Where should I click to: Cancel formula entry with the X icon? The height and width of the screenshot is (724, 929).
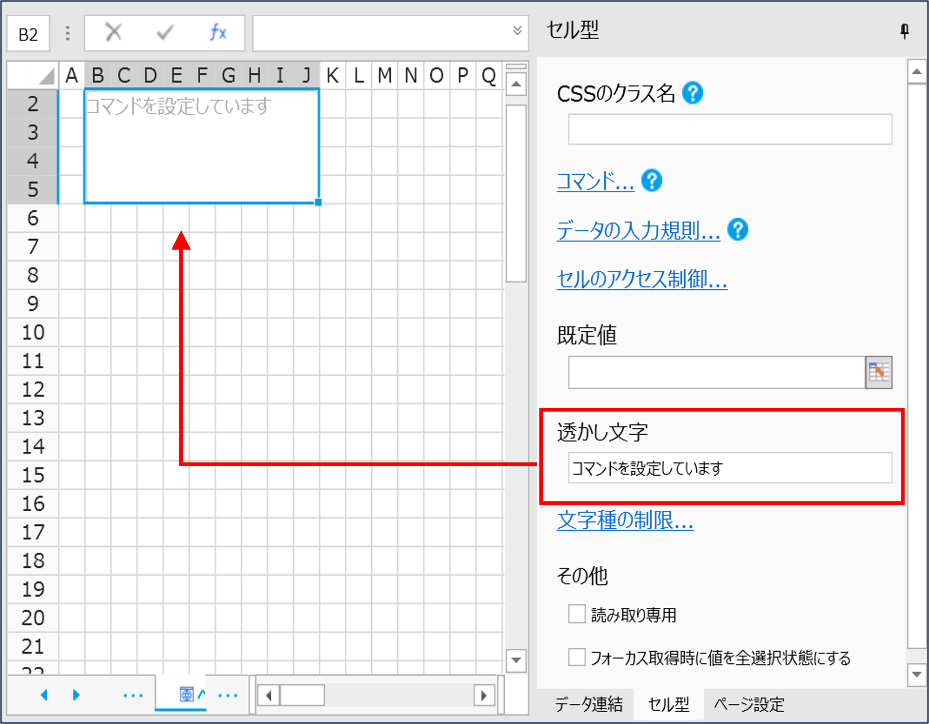click(x=113, y=32)
